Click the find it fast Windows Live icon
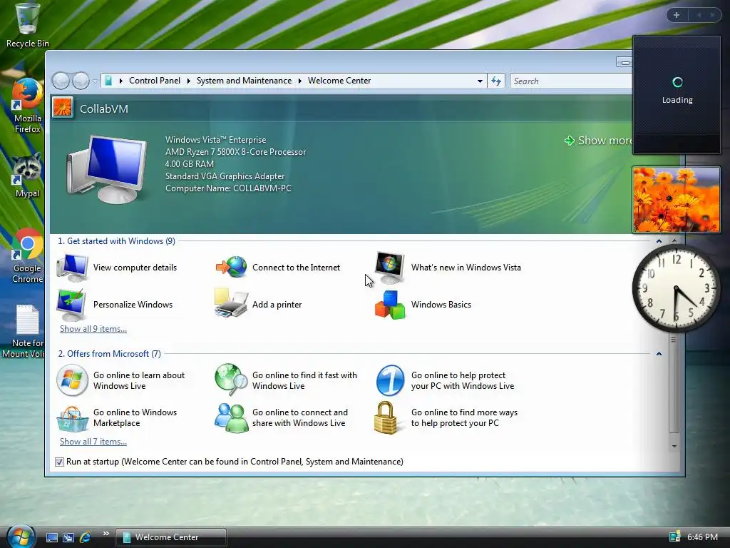The image size is (730, 548). [232, 380]
